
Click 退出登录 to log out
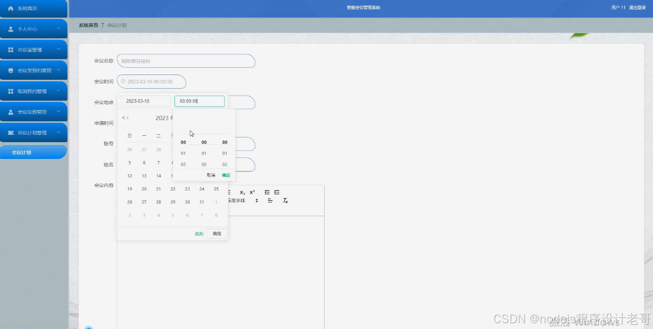tap(637, 8)
